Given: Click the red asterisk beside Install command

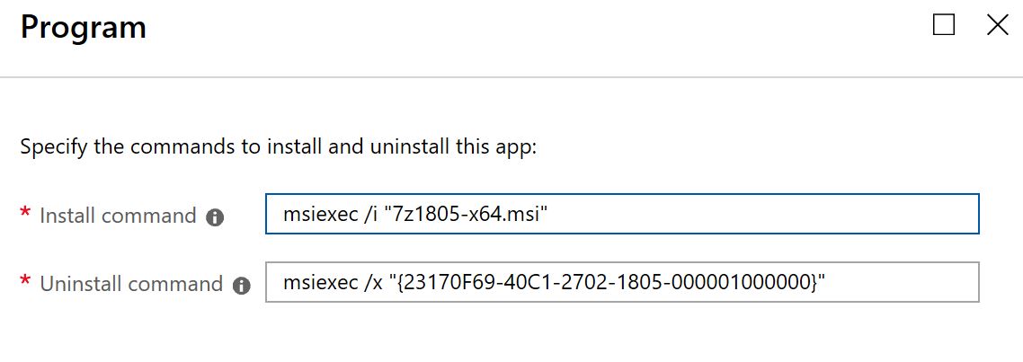Looking at the screenshot, I should (25, 213).
